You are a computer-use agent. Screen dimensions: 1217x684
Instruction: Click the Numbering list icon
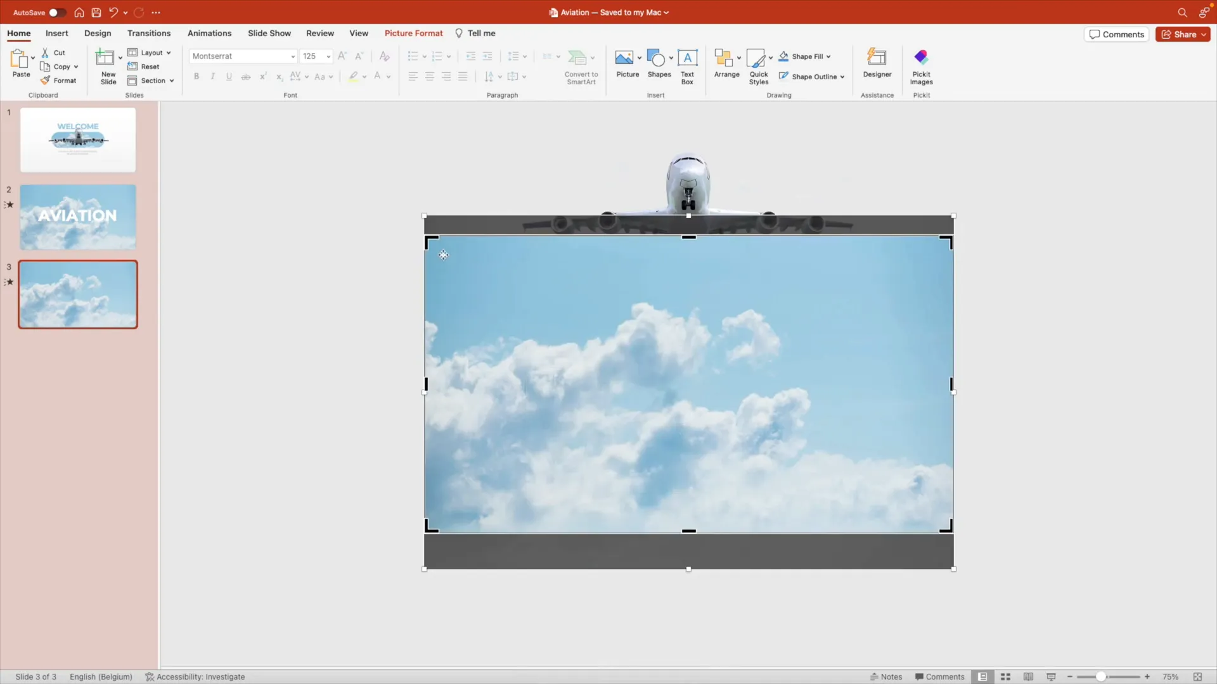coord(437,56)
